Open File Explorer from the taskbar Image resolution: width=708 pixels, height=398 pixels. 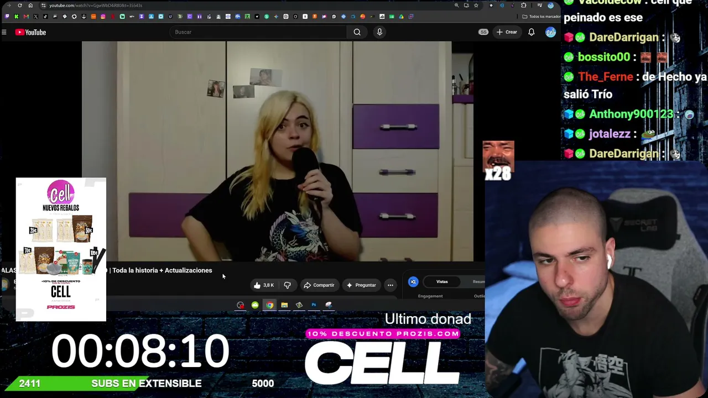284,305
